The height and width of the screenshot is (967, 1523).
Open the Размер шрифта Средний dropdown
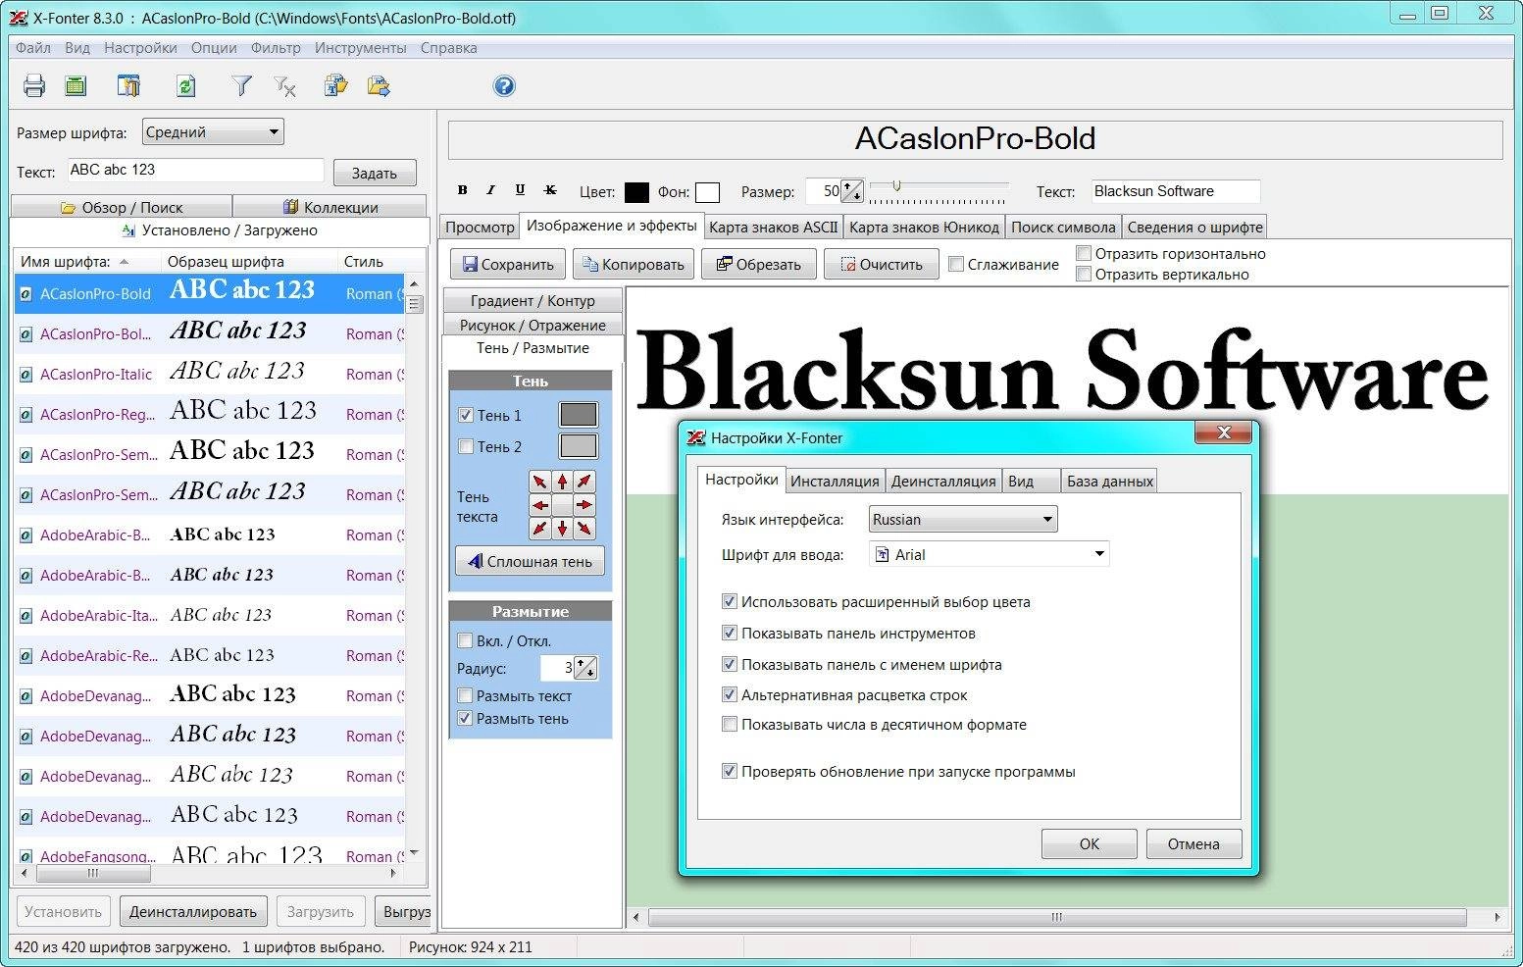[x=213, y=131]
